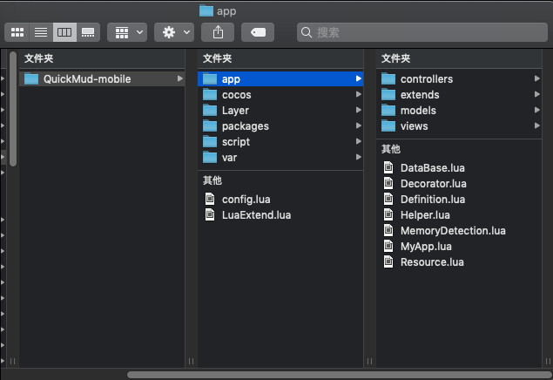
Task: Expand the views folder arrow
Action: click(537, 126)
